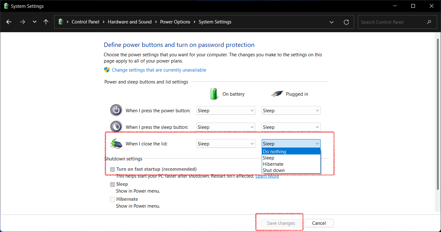Toggle Sleep checkbox under Shutdown settings

113,184
